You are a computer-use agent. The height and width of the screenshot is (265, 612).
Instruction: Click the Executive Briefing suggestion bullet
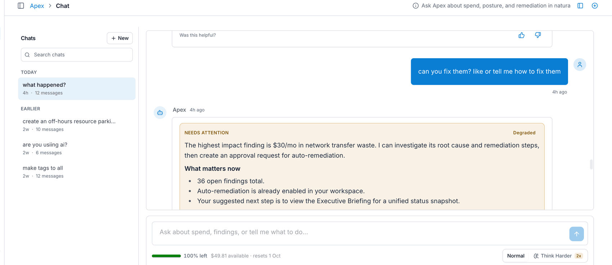(328, 201)
